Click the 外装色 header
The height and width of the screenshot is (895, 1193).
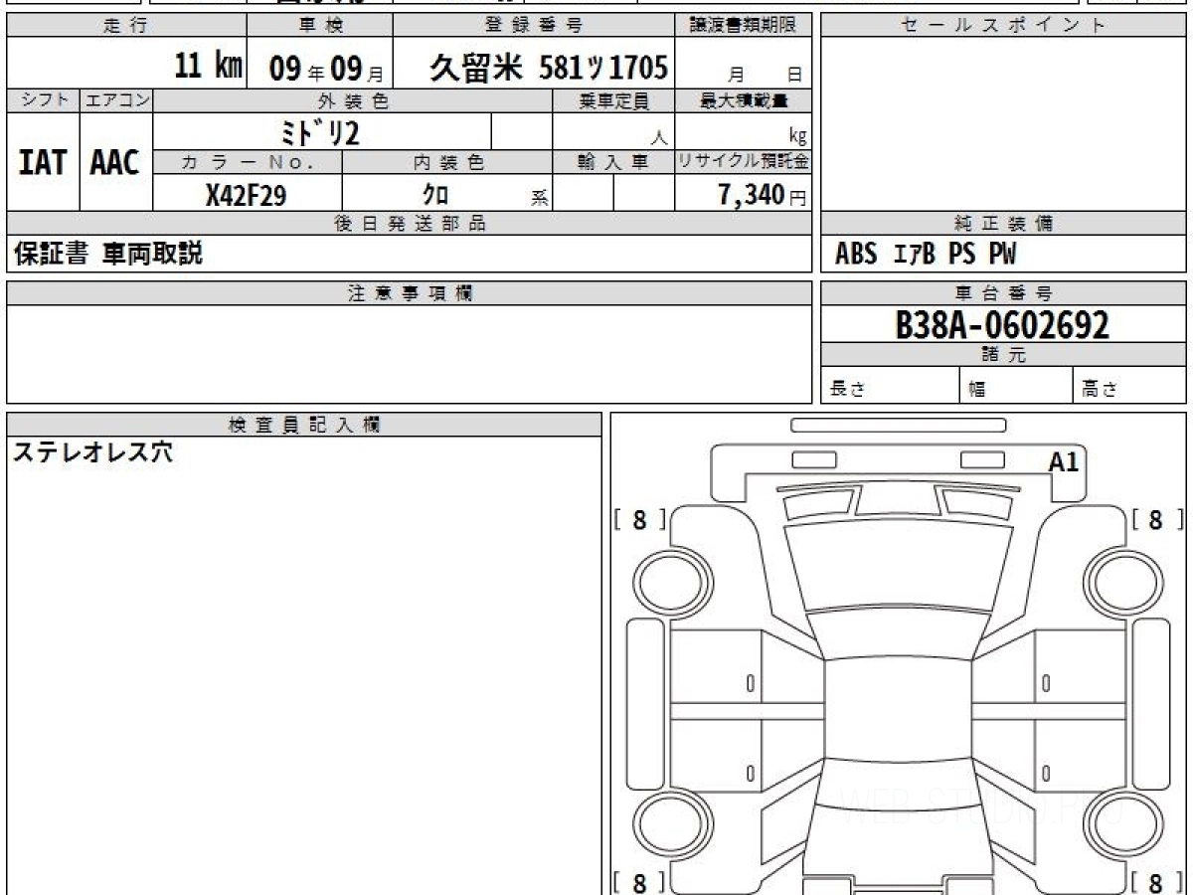pyautogui.click(x=353, y=100)
